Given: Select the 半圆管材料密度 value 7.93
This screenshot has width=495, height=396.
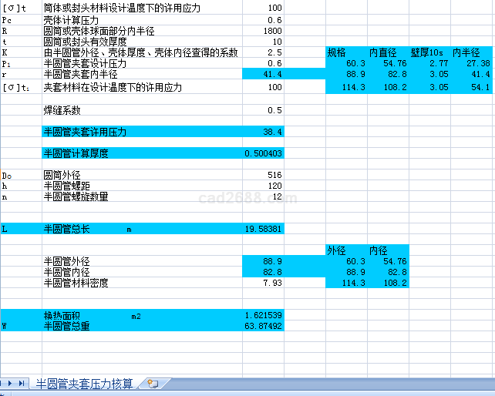Looking at the screenshot, I should [263, 283].
